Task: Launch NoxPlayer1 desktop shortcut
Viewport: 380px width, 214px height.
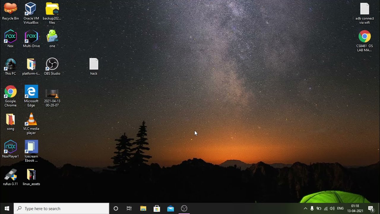Action: click(x=10, y=149)
